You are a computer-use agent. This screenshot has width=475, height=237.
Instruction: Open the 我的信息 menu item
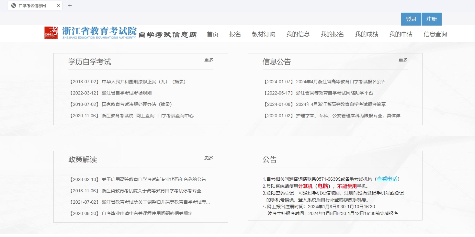click(x=298, y=34)
